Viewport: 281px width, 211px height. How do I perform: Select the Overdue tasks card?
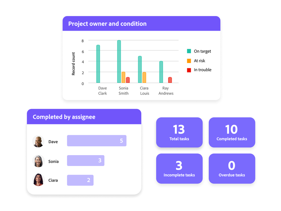click(232, 169)
